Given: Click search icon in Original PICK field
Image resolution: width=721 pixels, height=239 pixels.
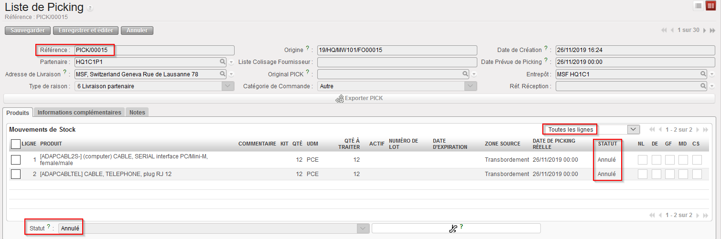Looking at the screenshot, I should click(x=465, y=74).
